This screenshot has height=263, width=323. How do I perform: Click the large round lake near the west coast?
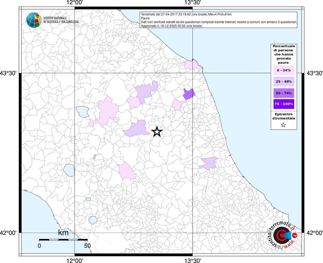point(69,170)
